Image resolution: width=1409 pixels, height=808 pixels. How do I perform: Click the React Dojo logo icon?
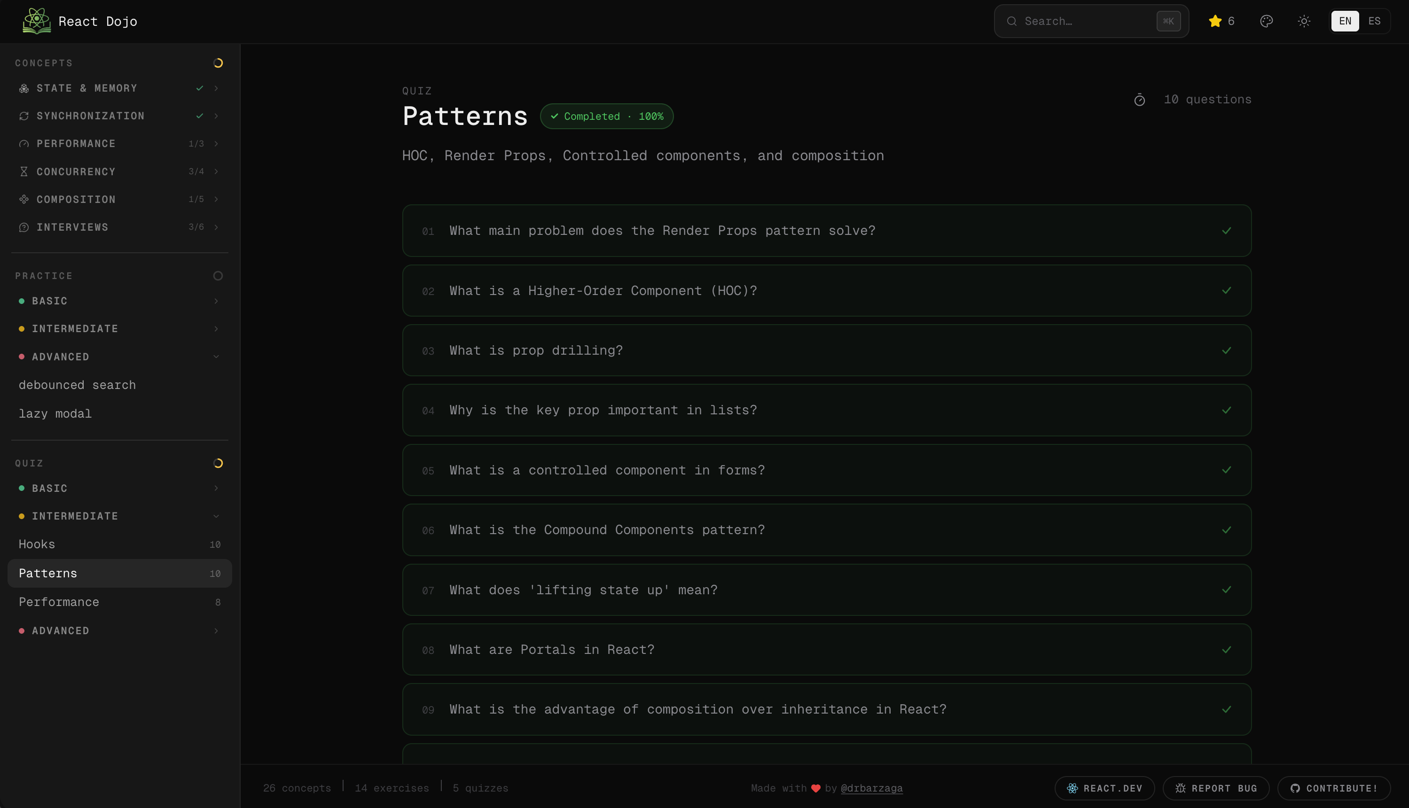[x=37, y=21]
